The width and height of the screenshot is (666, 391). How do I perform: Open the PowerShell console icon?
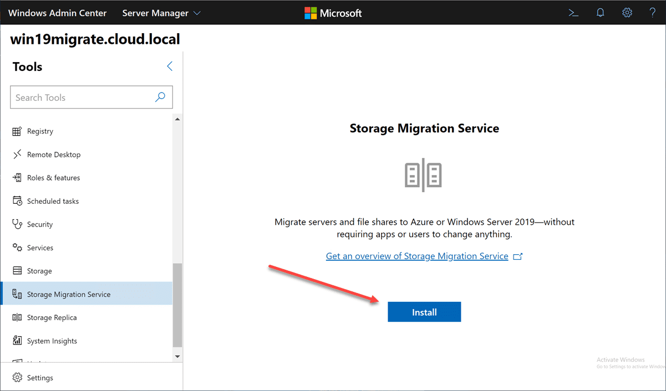coord(573,12)
